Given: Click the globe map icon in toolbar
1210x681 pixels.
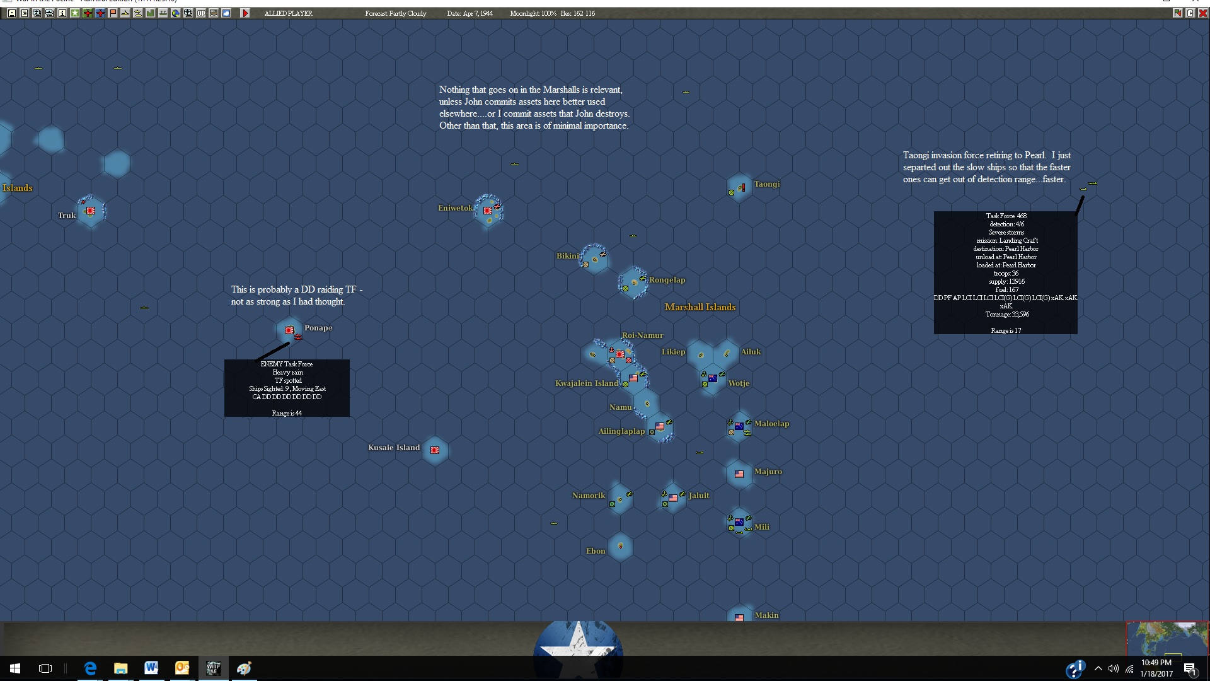Looking at the screenshot, I should [x=176, y=13].
